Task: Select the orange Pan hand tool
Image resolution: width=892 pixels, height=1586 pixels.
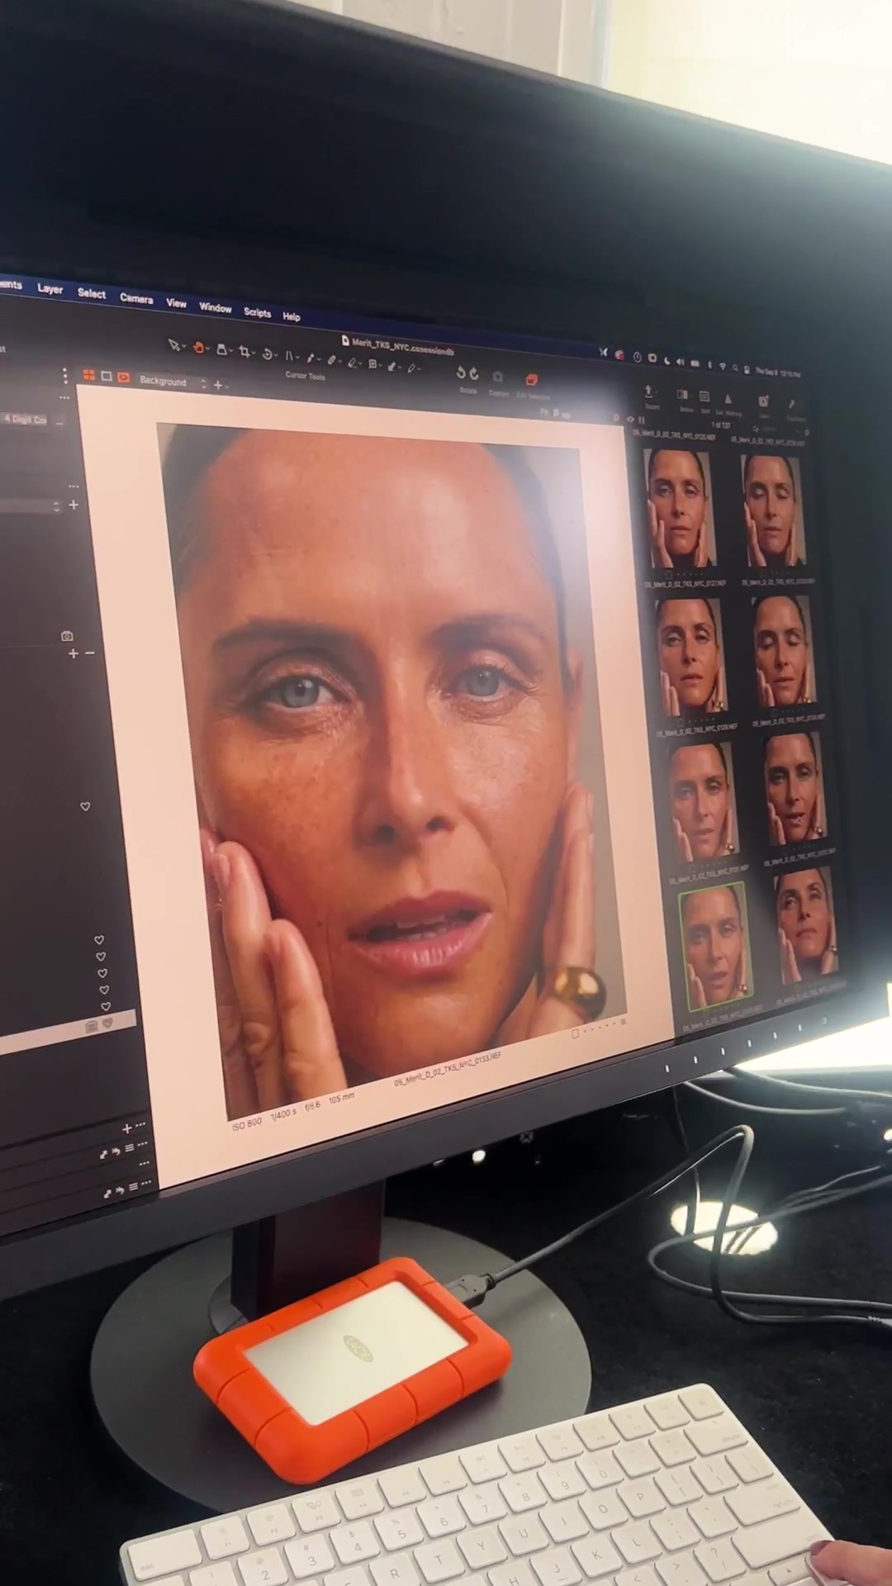Action: coord(200,349)
